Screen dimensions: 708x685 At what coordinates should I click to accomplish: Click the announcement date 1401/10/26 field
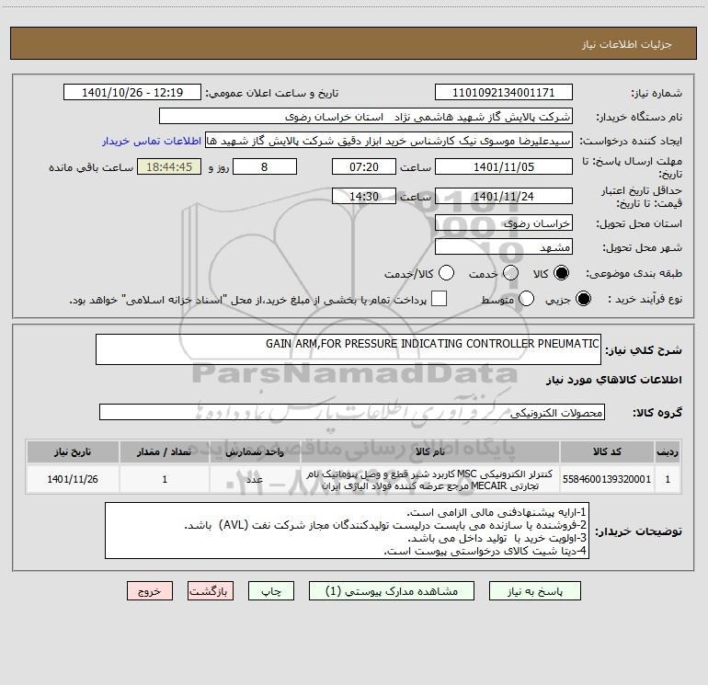[132, 93]
